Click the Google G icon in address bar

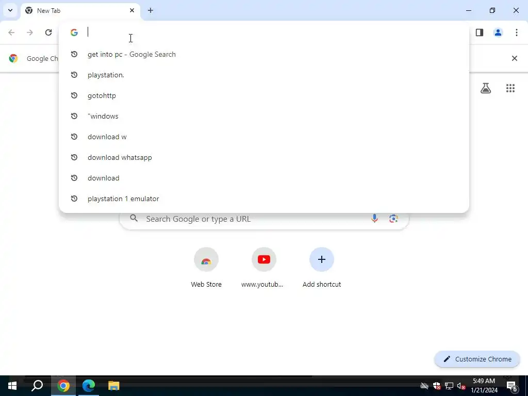click(x=74, y=32)
